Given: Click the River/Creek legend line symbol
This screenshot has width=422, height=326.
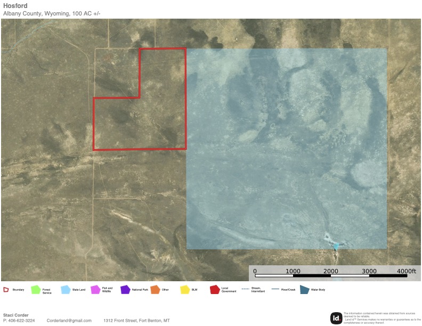Looking at the screenshot, I should 275,289.
